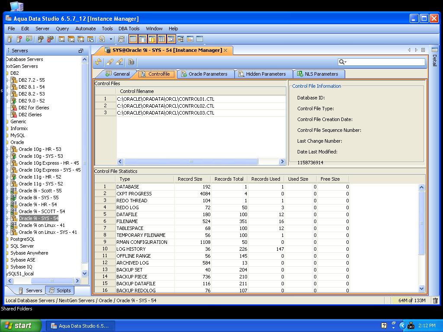Click the Register Server toolbar icon
Viewport: 443px width, 332px height.
coord(10,39)
